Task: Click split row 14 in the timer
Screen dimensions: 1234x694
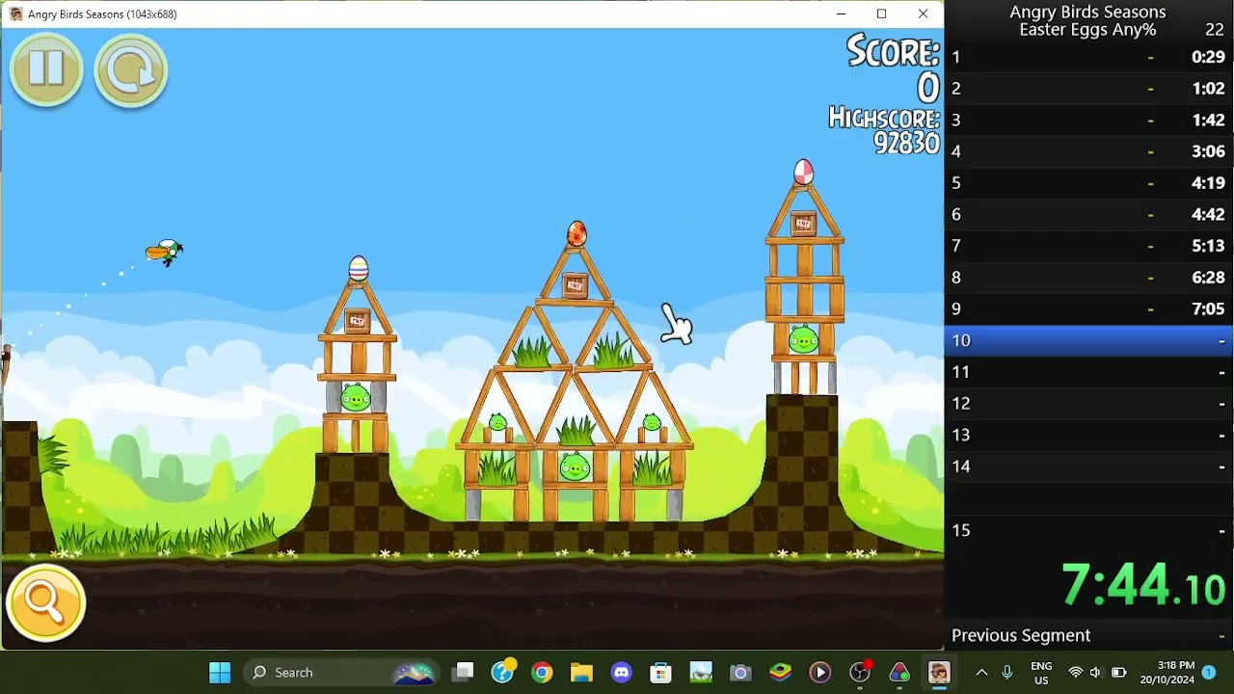Action: (1089, 467)
